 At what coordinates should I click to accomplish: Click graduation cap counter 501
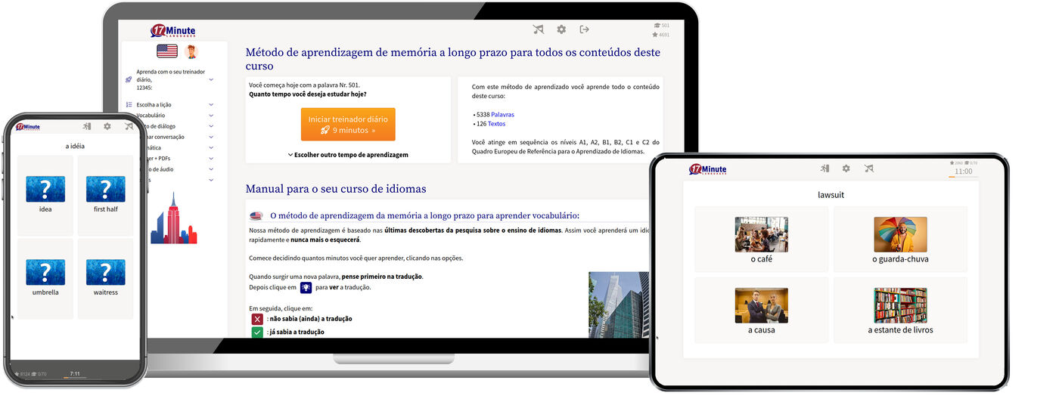point(662,26)
